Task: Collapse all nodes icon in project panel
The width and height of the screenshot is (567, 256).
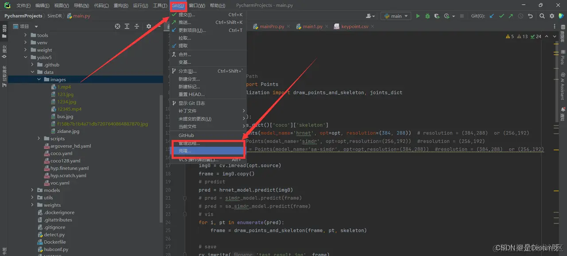Action: [x=137, y=27]
